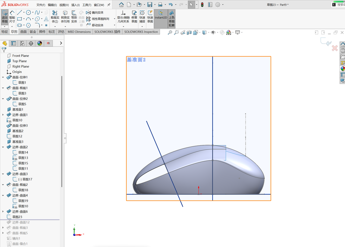Click the 显示/删除几何关系 icon
The image size is (345, 247).
123,17
